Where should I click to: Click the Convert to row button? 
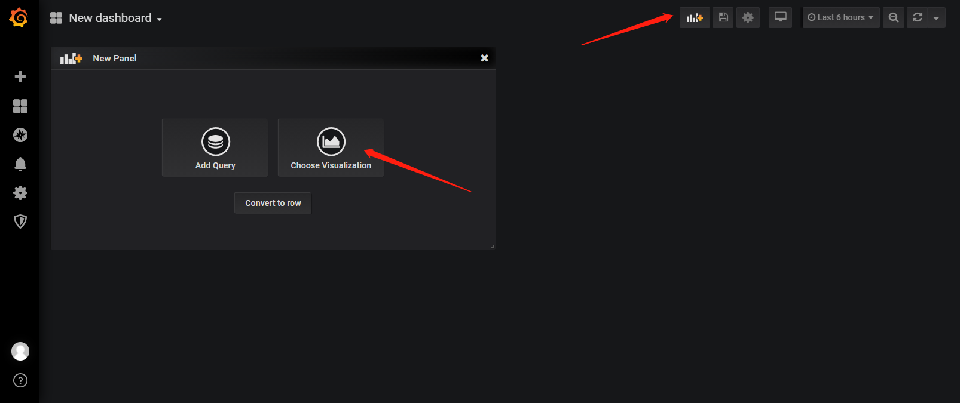(273, 203)
